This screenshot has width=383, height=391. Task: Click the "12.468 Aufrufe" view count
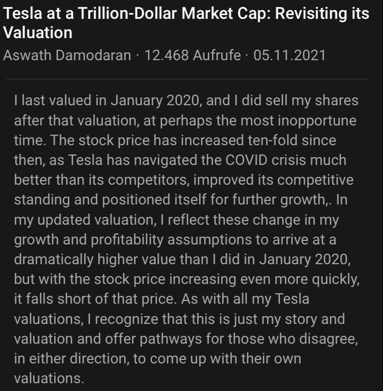[x=192, y=56]
